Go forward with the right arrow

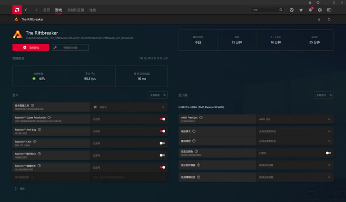(x=36, y=10)
